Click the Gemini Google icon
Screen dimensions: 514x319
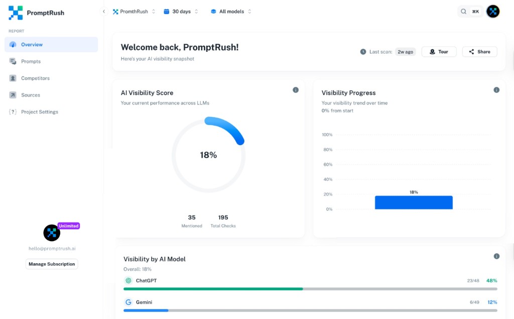pos(128,302)
